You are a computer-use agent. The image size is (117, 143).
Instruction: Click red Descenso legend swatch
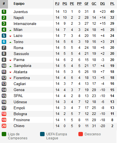tap(81, 134)
